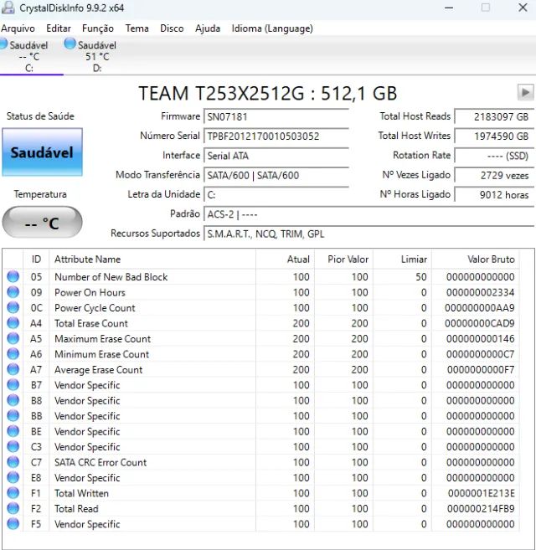Click status orb for E8 Vendor Specific
The width and height of the screenshot is (536, 550).
coord(13,477)
